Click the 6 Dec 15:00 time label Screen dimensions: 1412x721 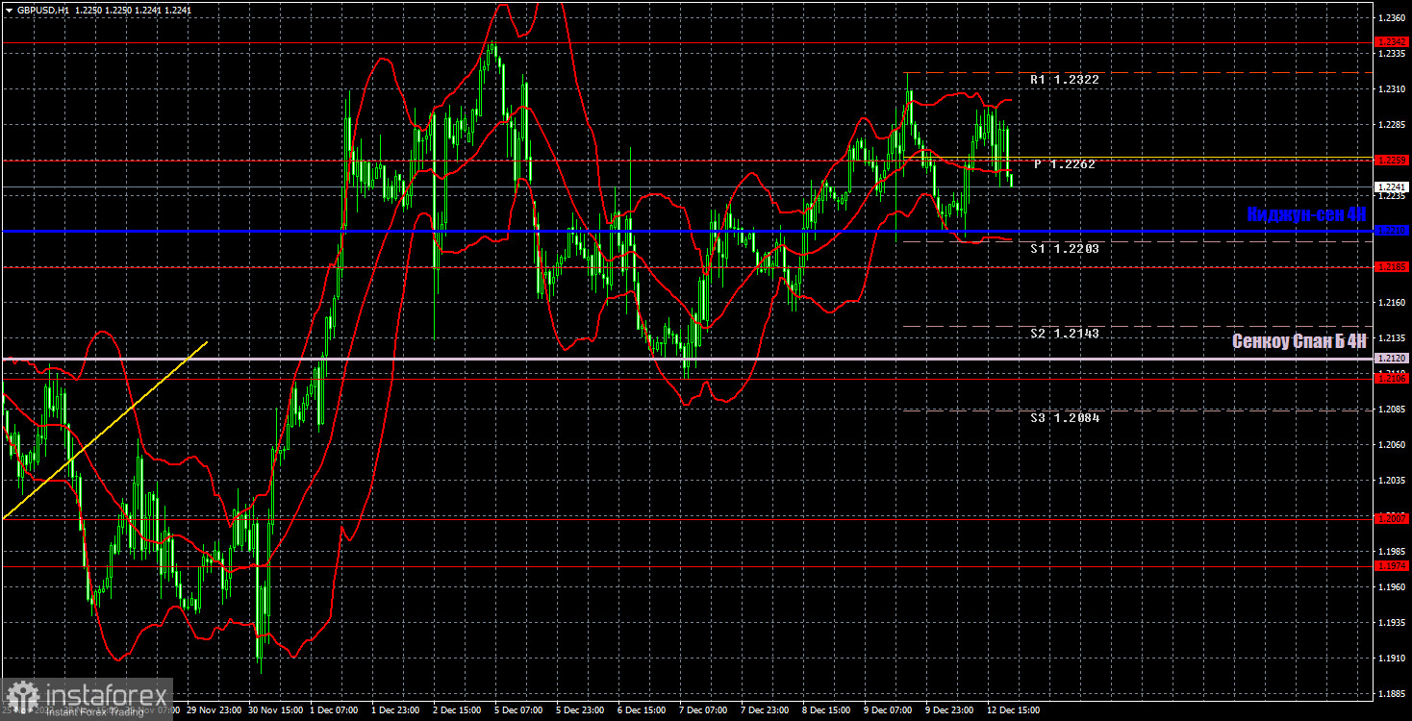tap(643, 711)
